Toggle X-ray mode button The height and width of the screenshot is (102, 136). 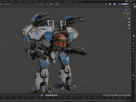click(x=119, y=4)
